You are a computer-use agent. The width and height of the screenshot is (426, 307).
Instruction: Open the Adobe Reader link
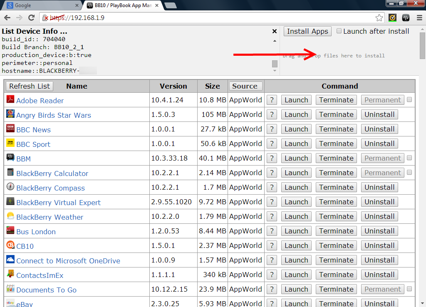pyautogui.click(x=40, y=101)
